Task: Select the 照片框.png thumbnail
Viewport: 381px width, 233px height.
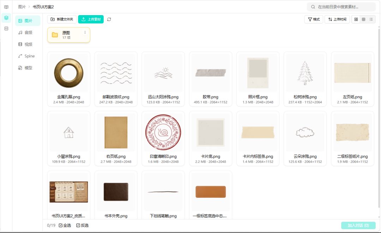Action: (x=258, y=73)
